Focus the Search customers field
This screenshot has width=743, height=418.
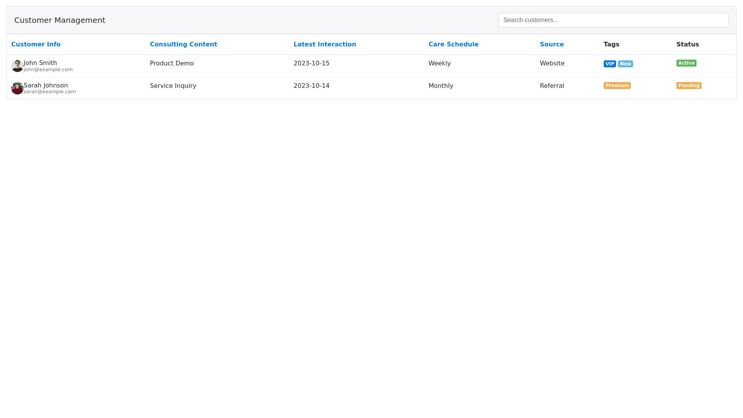pyautogui.click(x=613, y=20)
